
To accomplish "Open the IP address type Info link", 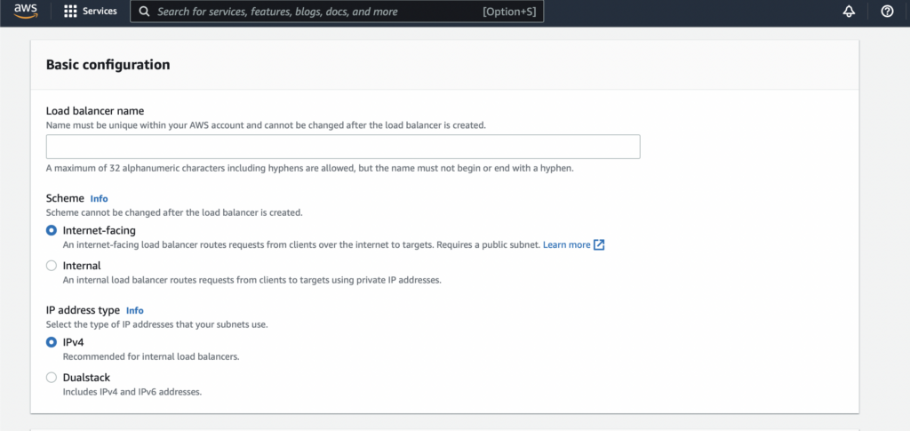I will [x=135, y=310].
